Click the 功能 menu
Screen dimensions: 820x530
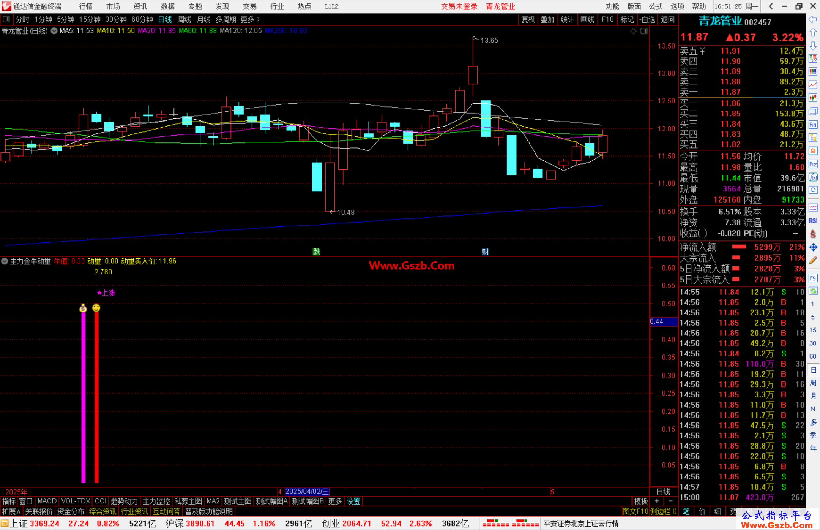612,6
